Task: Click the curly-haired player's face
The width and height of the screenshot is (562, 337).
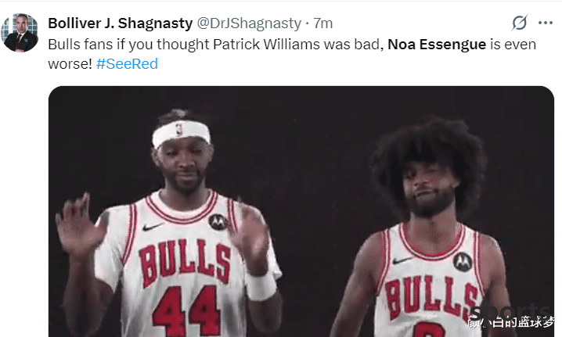Action: (430, 192)
